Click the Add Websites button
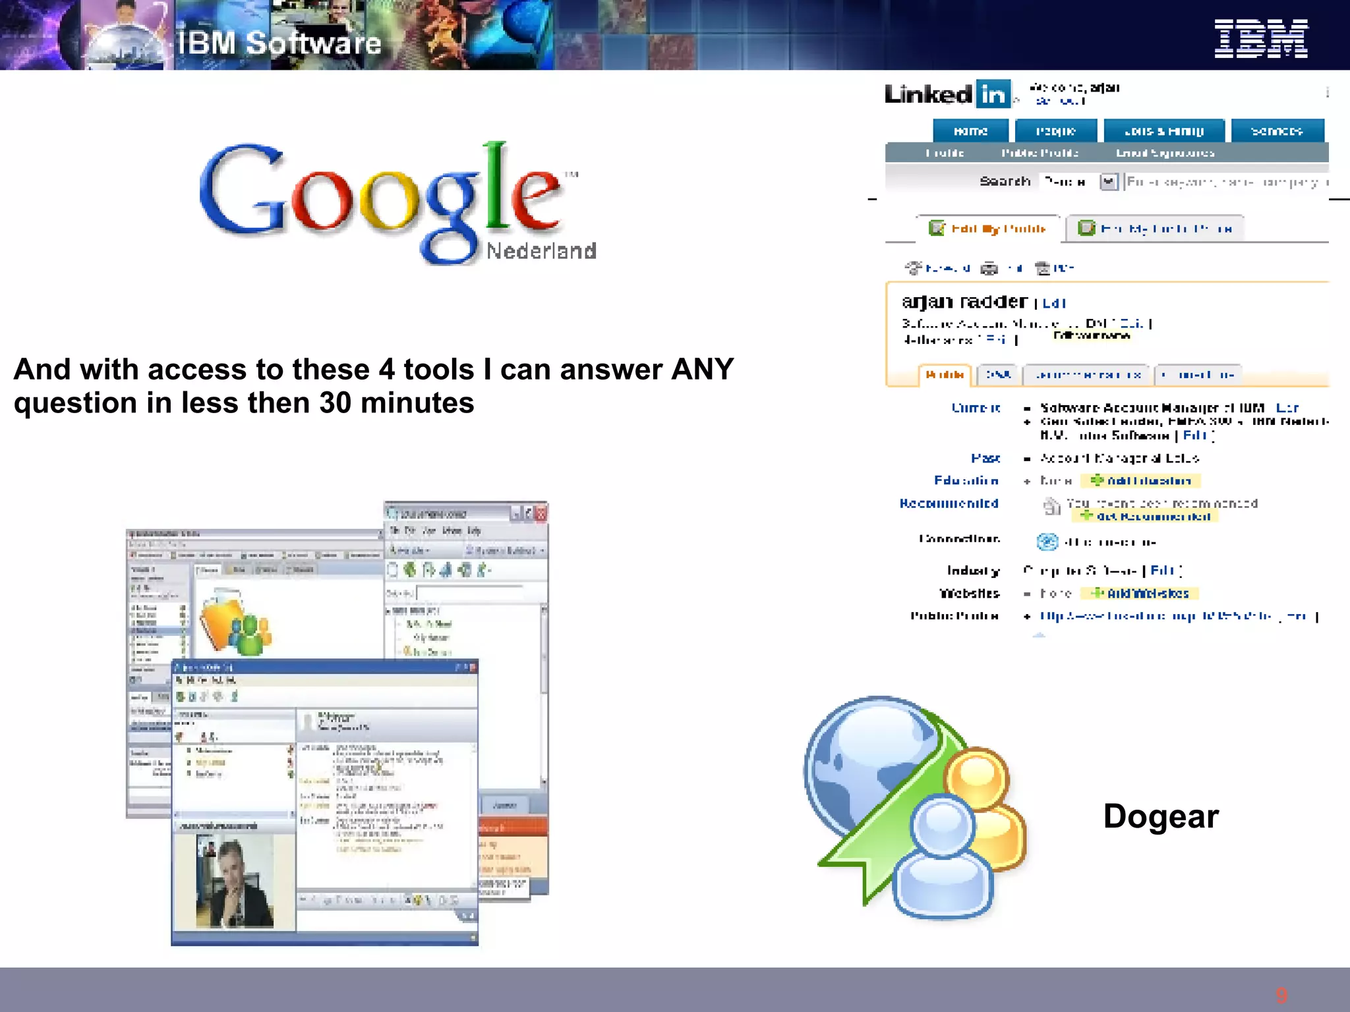This screenshot has height=1012, width=1350. click(1140, 593)
